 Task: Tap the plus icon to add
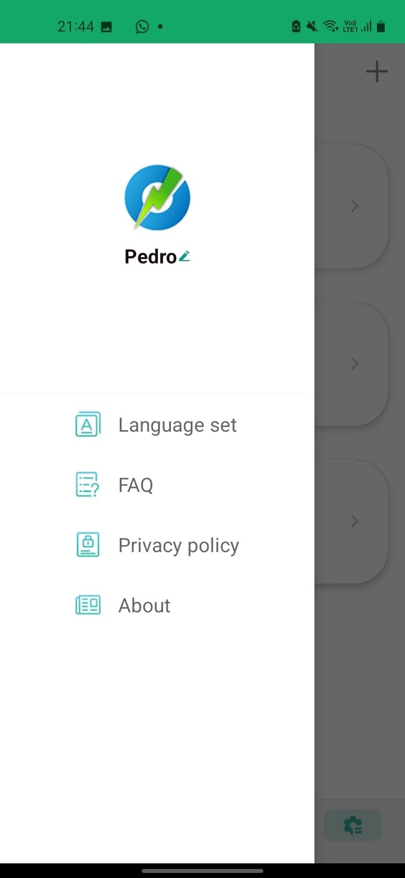[x=376, y=71]
